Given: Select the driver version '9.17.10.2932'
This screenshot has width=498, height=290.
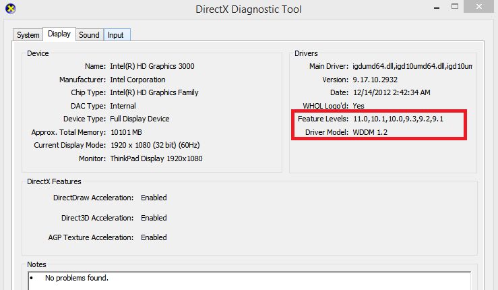Looking at the screenshot, I should coord(375,80).
